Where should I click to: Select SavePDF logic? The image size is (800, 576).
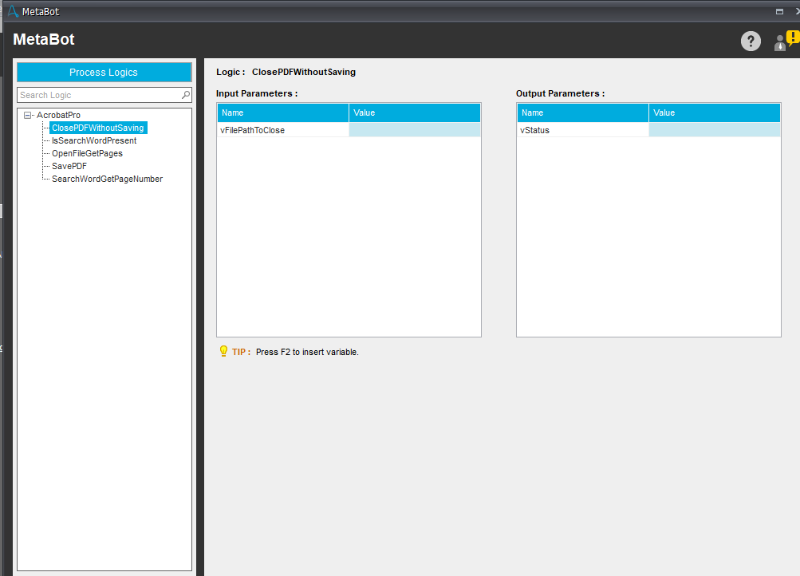[x=69, y=166]
